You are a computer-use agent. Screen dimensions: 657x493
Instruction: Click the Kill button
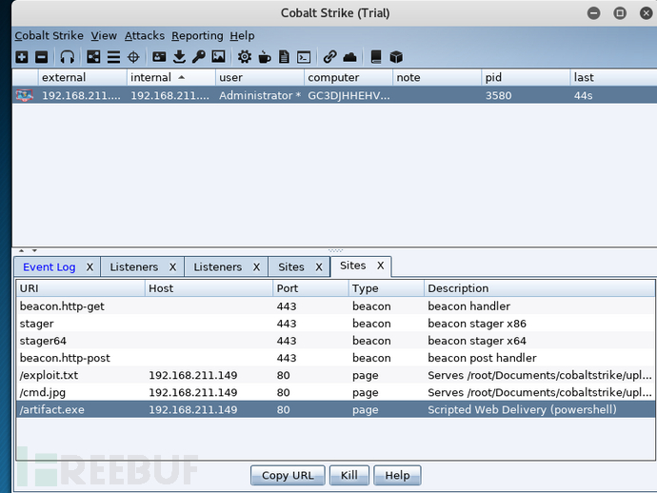pos(348,475)
